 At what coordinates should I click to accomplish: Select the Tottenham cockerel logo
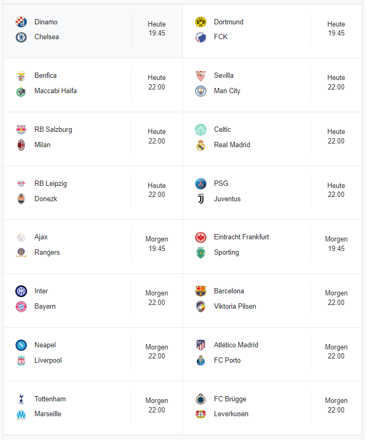(x=21, y=399)
